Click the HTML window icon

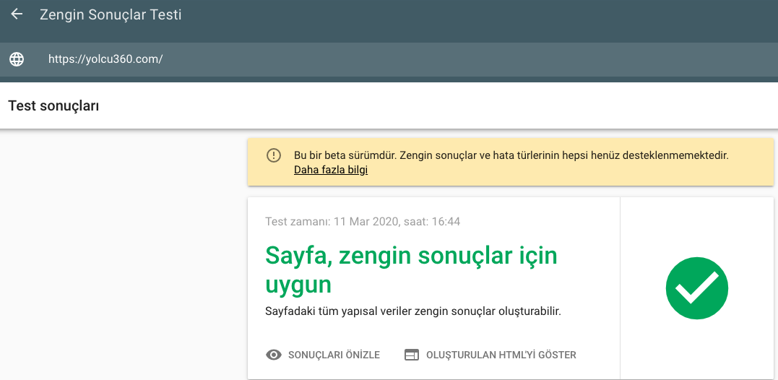[412, 355]
